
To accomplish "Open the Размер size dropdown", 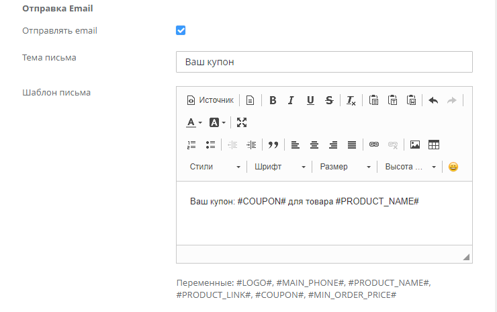I will tap(345, 167).
